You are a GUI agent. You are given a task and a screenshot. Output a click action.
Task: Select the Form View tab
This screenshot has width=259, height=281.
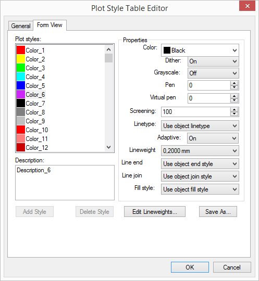coord(50,25)
